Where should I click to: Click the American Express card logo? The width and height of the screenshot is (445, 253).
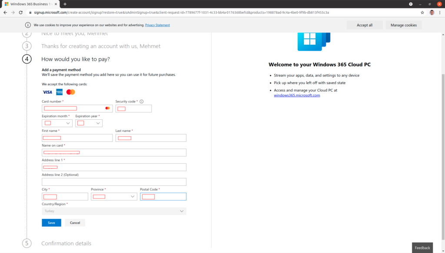pyautogui.click(x=59, y=92)
